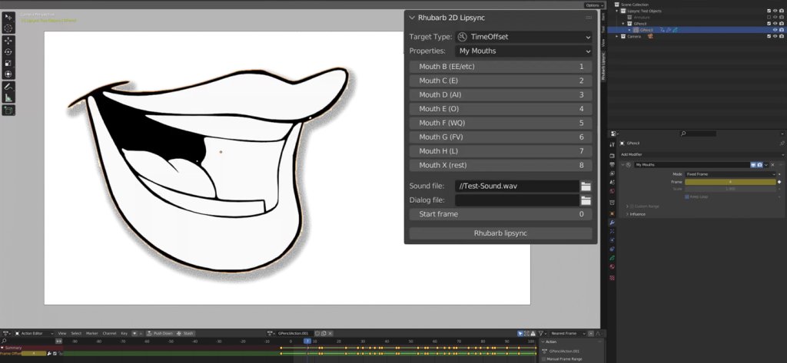
Task: Select the Measure tool in viewport toolbar
Action: coord(8,97)
